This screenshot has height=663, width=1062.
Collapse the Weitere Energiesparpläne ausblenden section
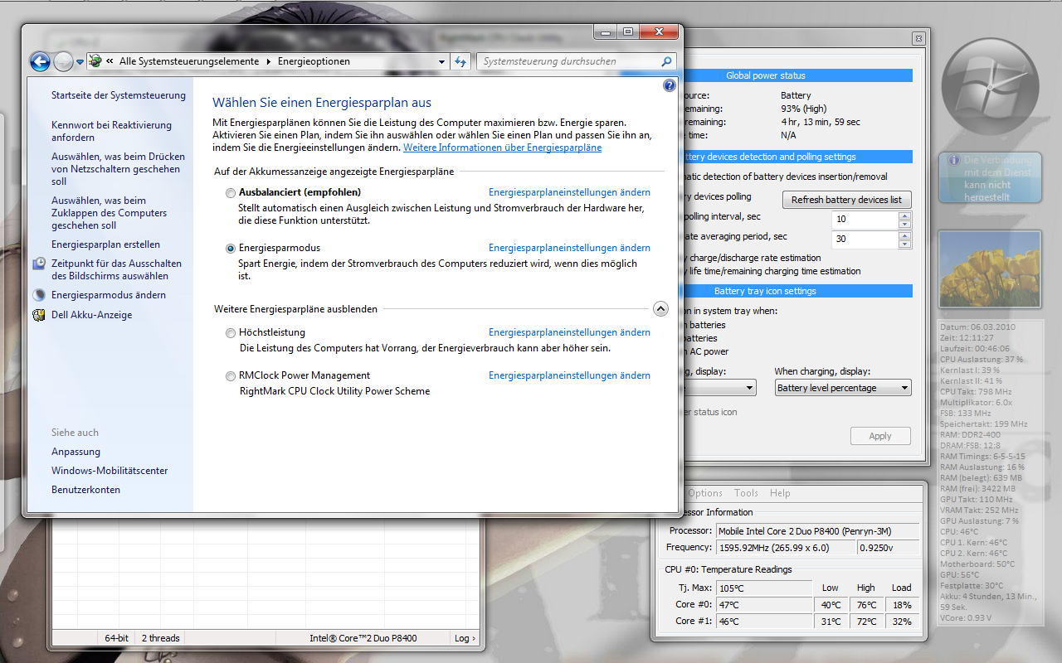(660, 308)
